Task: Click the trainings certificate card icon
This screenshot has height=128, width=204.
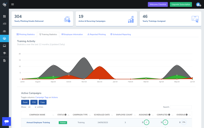Action: click(x=195, y=19)
